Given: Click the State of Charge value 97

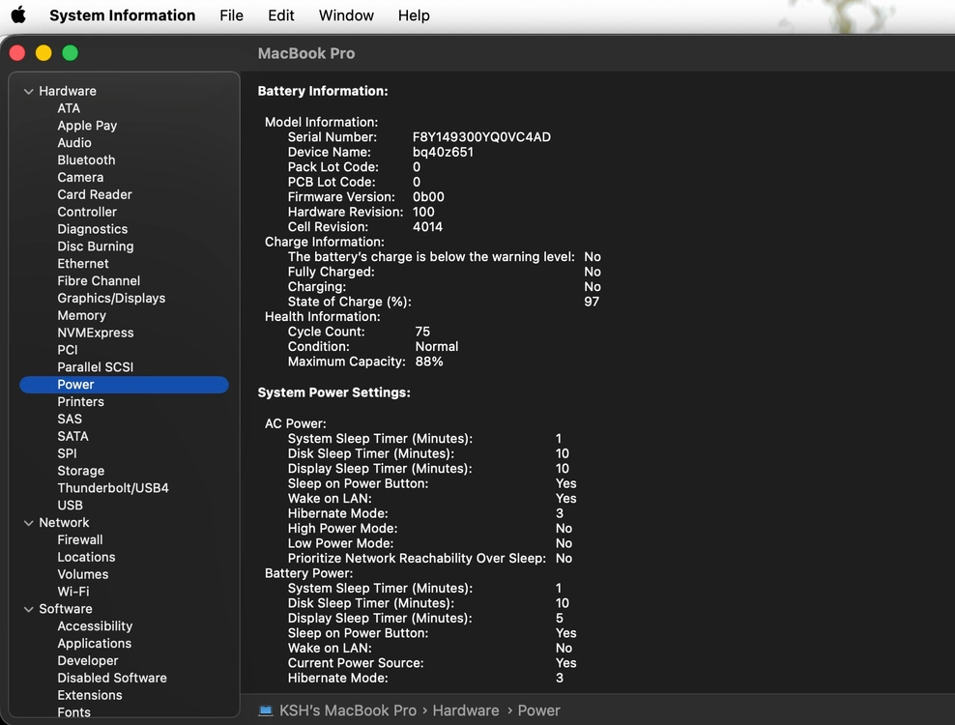Looking at the screenshot, I should click(x=592, y=302).
